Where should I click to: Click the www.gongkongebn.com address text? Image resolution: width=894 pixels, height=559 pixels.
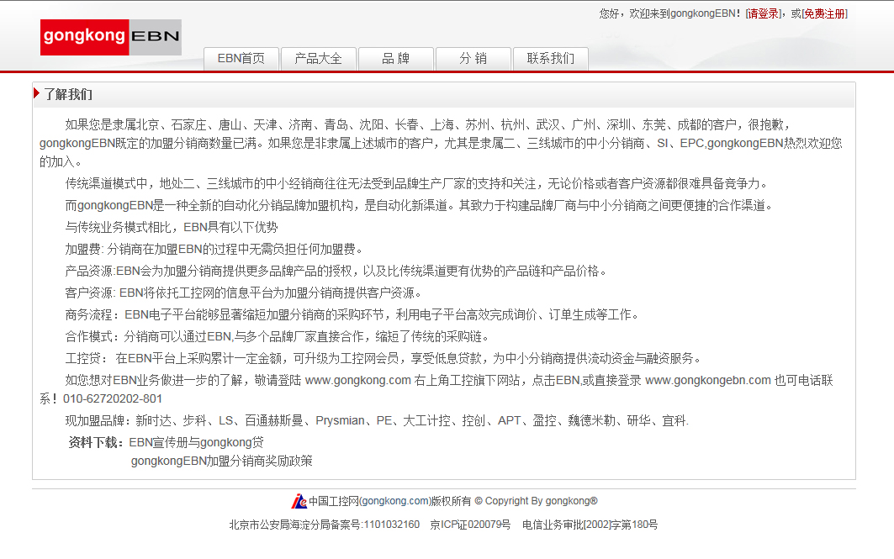point(708,380)
